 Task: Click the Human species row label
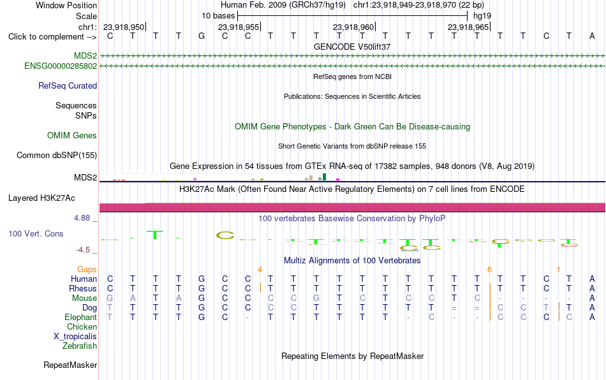click(84, 279)
